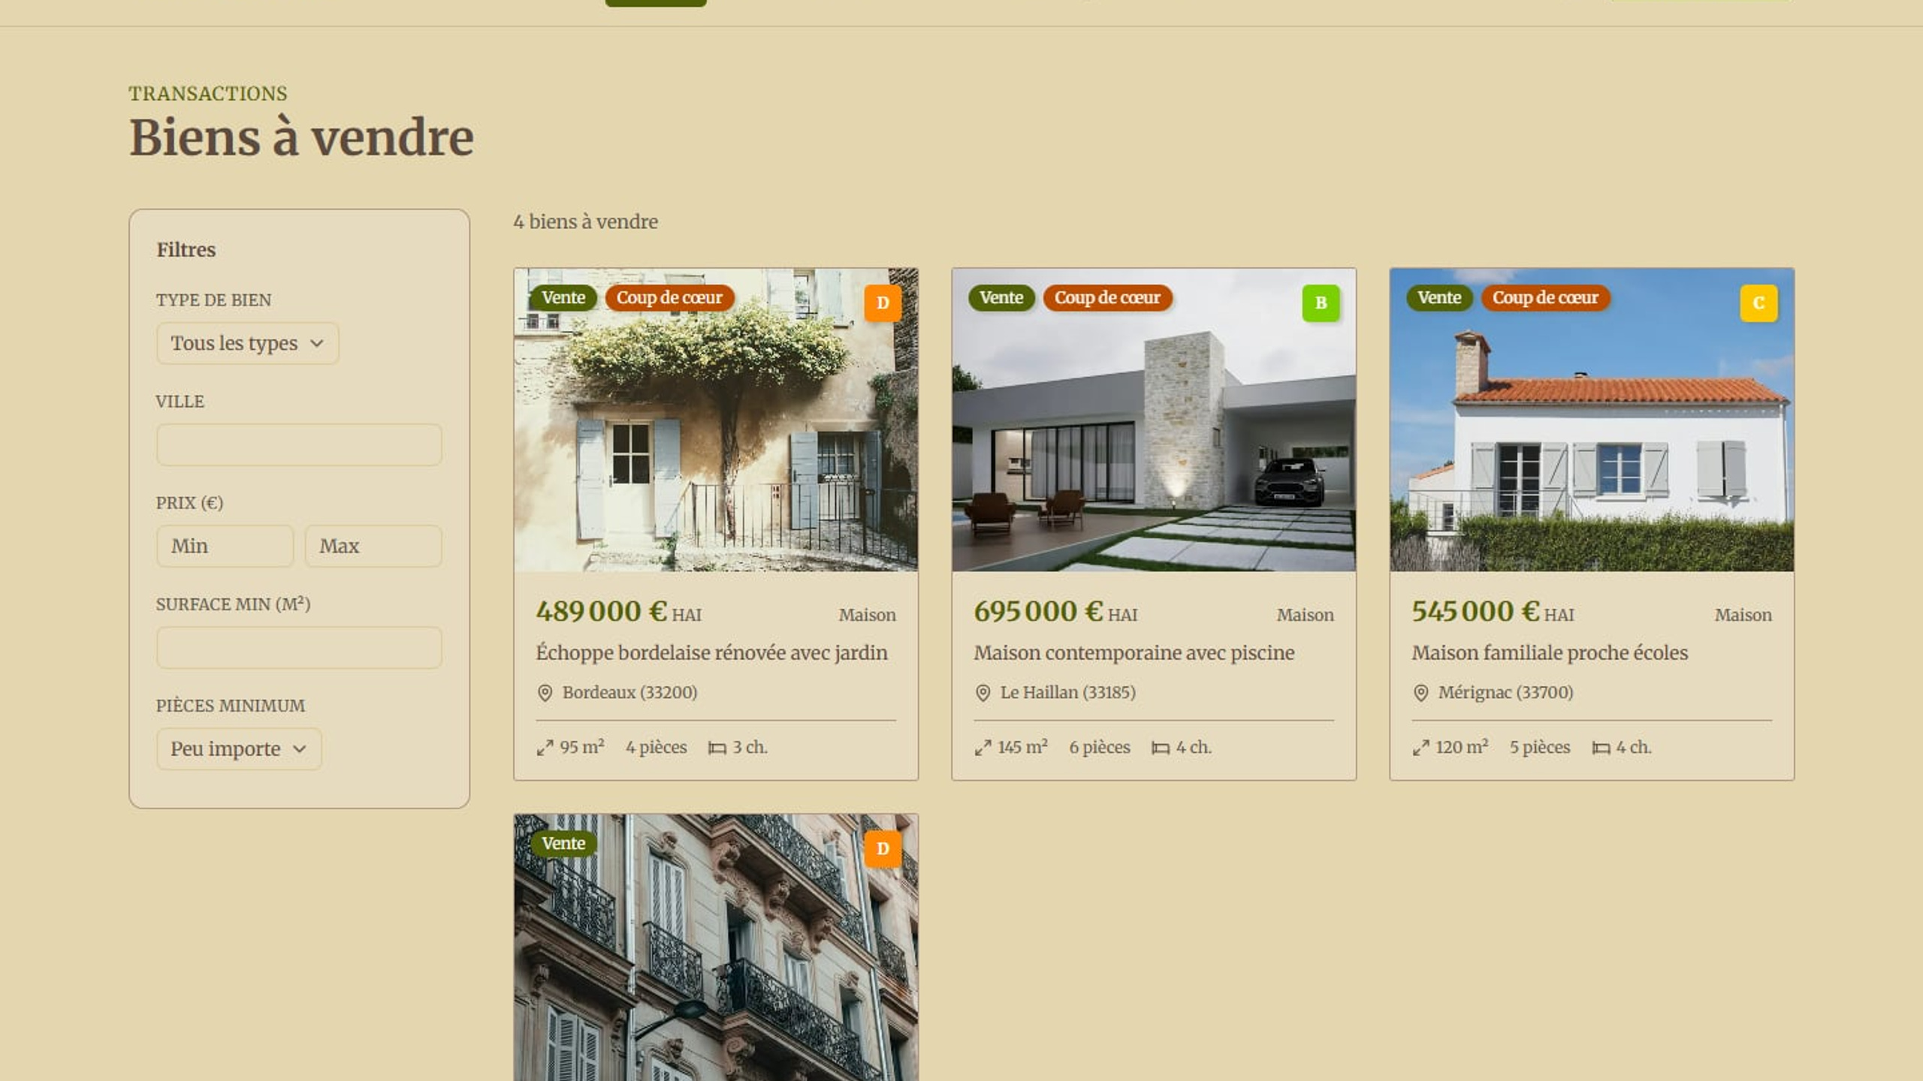This screenshot has width=1923, height=1081.
Task: Click the energy rating B badge
Action: [1321, 303]
